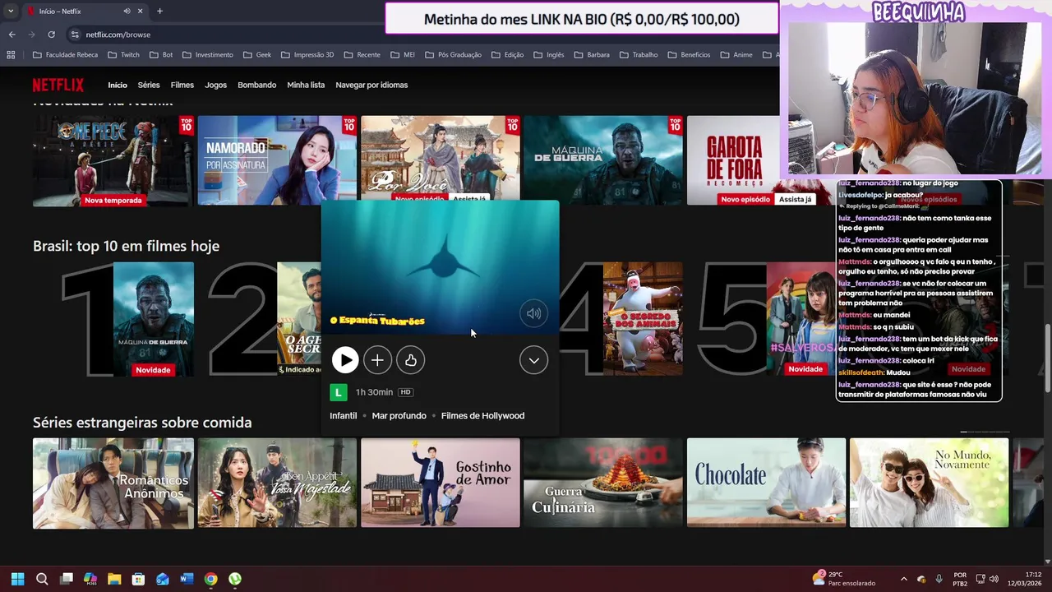This screenshot has width=1052, height=592.
Task: Open Gostinho de Amor thumbnail
Action: 441,483
